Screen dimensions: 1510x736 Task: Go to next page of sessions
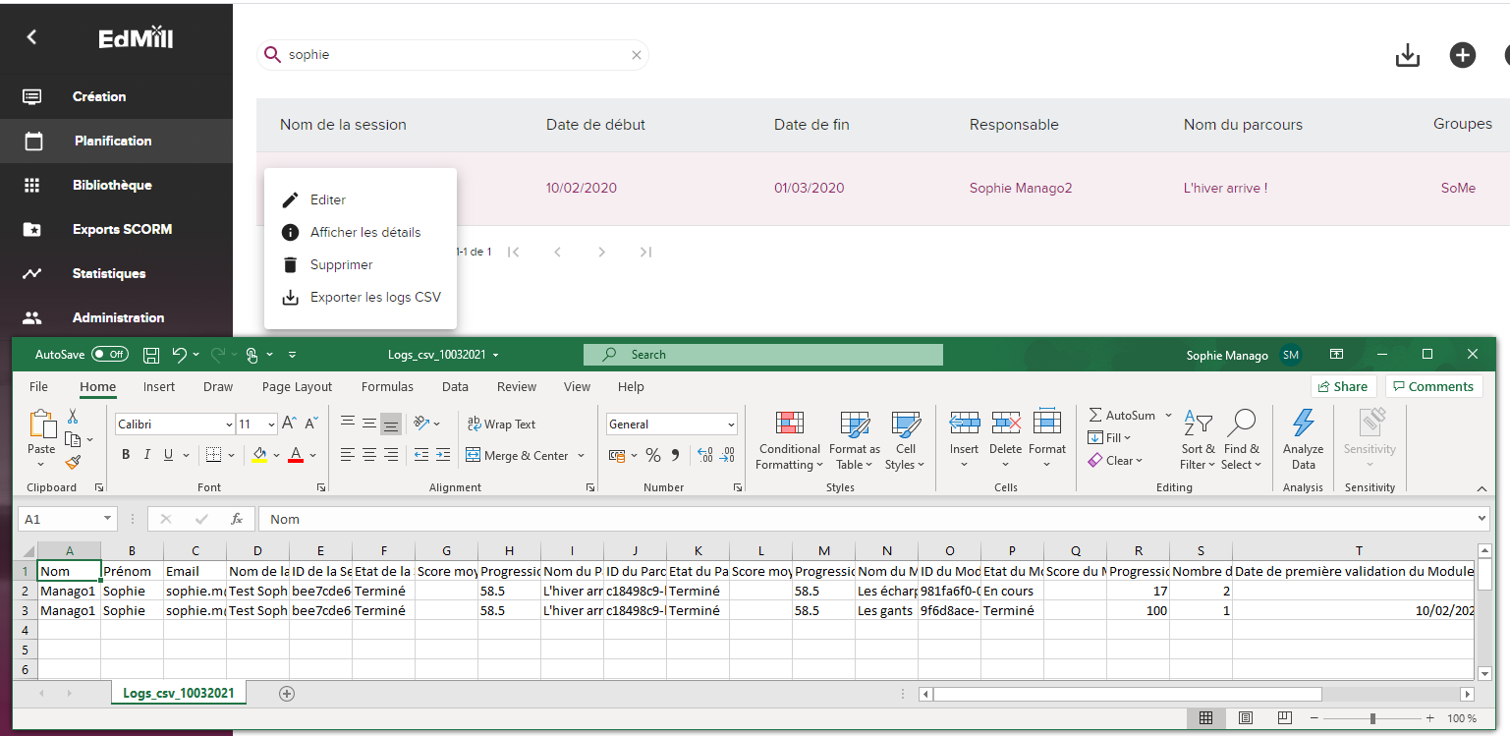tap(602, 252)
